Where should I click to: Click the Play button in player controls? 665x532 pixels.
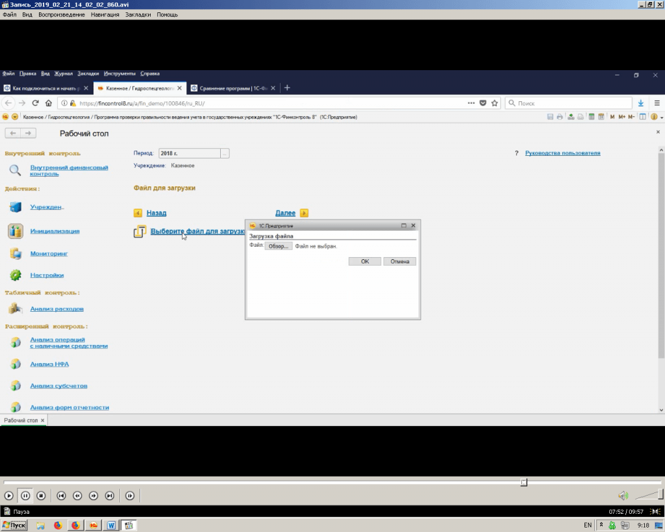9,496
